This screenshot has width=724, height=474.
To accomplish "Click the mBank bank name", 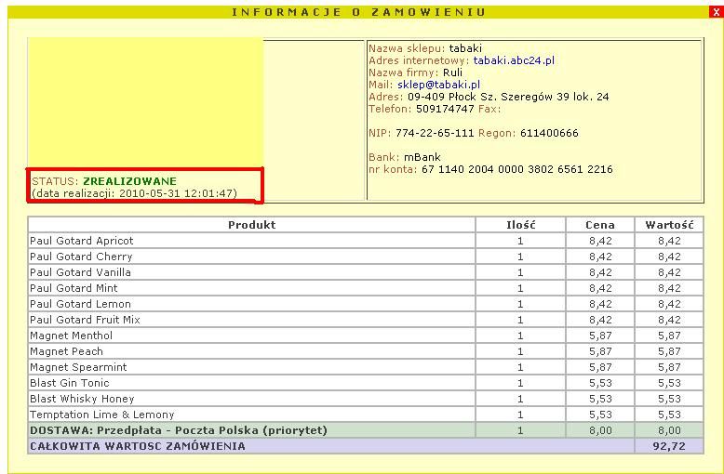I will (x=422, y=157).
